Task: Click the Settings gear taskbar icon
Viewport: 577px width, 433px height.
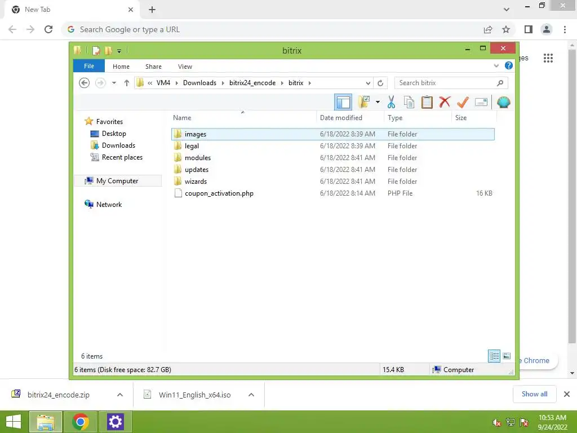Action: coord(115,422)
